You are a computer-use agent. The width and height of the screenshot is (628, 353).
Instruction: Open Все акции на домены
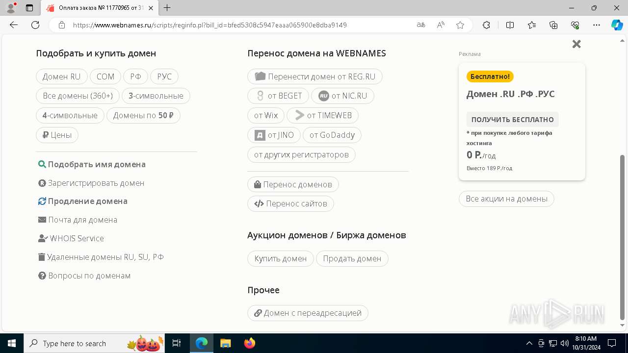tap(507, 199)
